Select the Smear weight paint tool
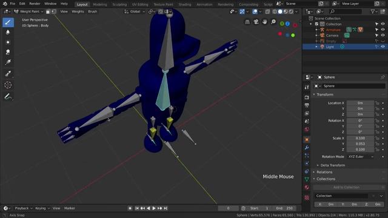This screenshot has width=388, height=218. pos(8,52)
